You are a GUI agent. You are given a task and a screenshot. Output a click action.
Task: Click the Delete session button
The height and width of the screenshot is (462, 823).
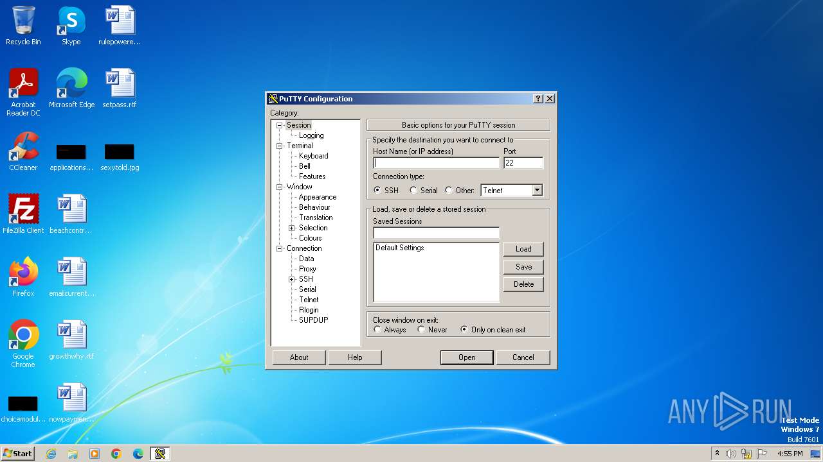coord(523,284)
